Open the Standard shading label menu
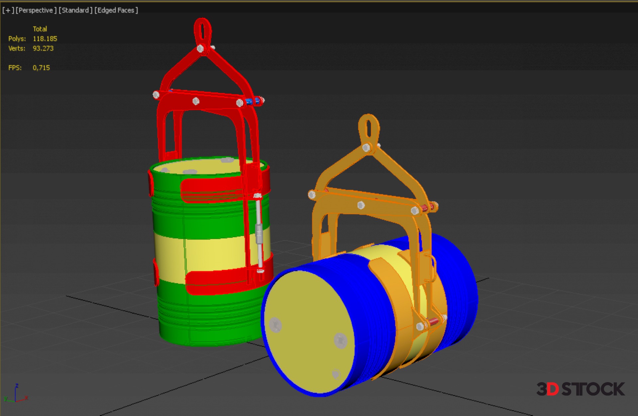The width and height of the screenshot is (638, 416). click(75, 10)
